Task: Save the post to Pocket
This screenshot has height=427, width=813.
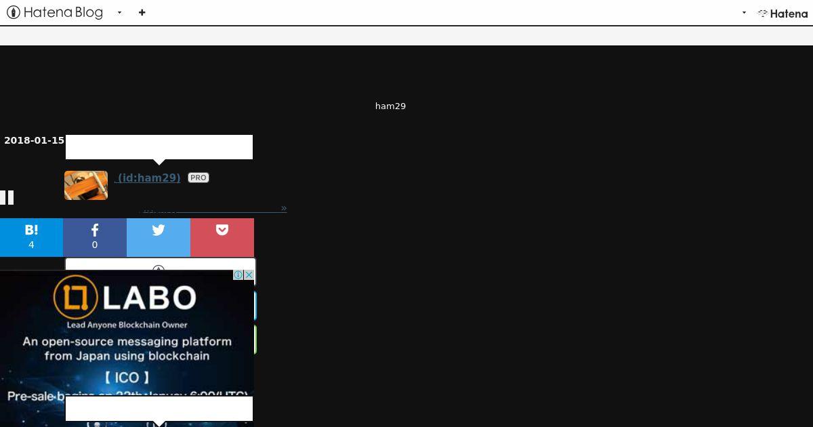Action: 222,237
